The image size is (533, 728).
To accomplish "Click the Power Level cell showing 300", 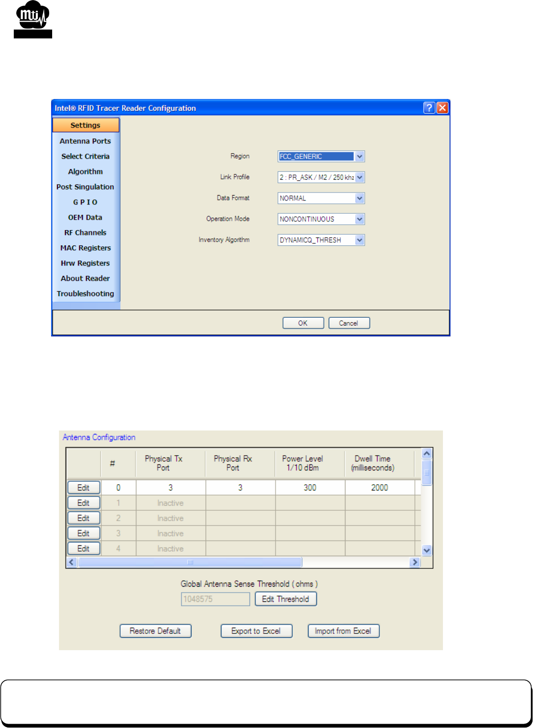I will pyautogui.click(x=310, y=488).
